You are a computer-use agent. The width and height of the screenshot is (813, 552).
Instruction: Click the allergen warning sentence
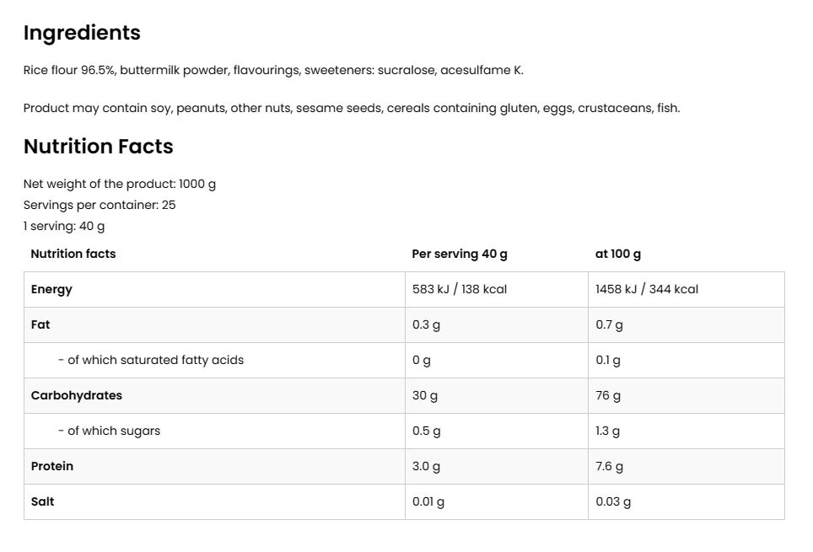coord(351,108)
